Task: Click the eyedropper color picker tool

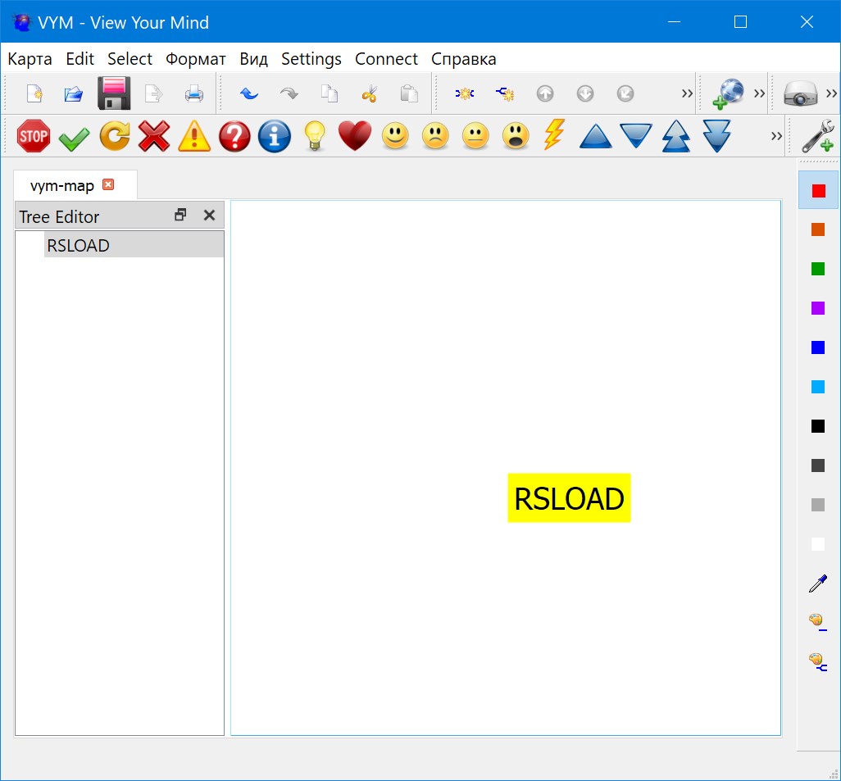Action: 817,583
